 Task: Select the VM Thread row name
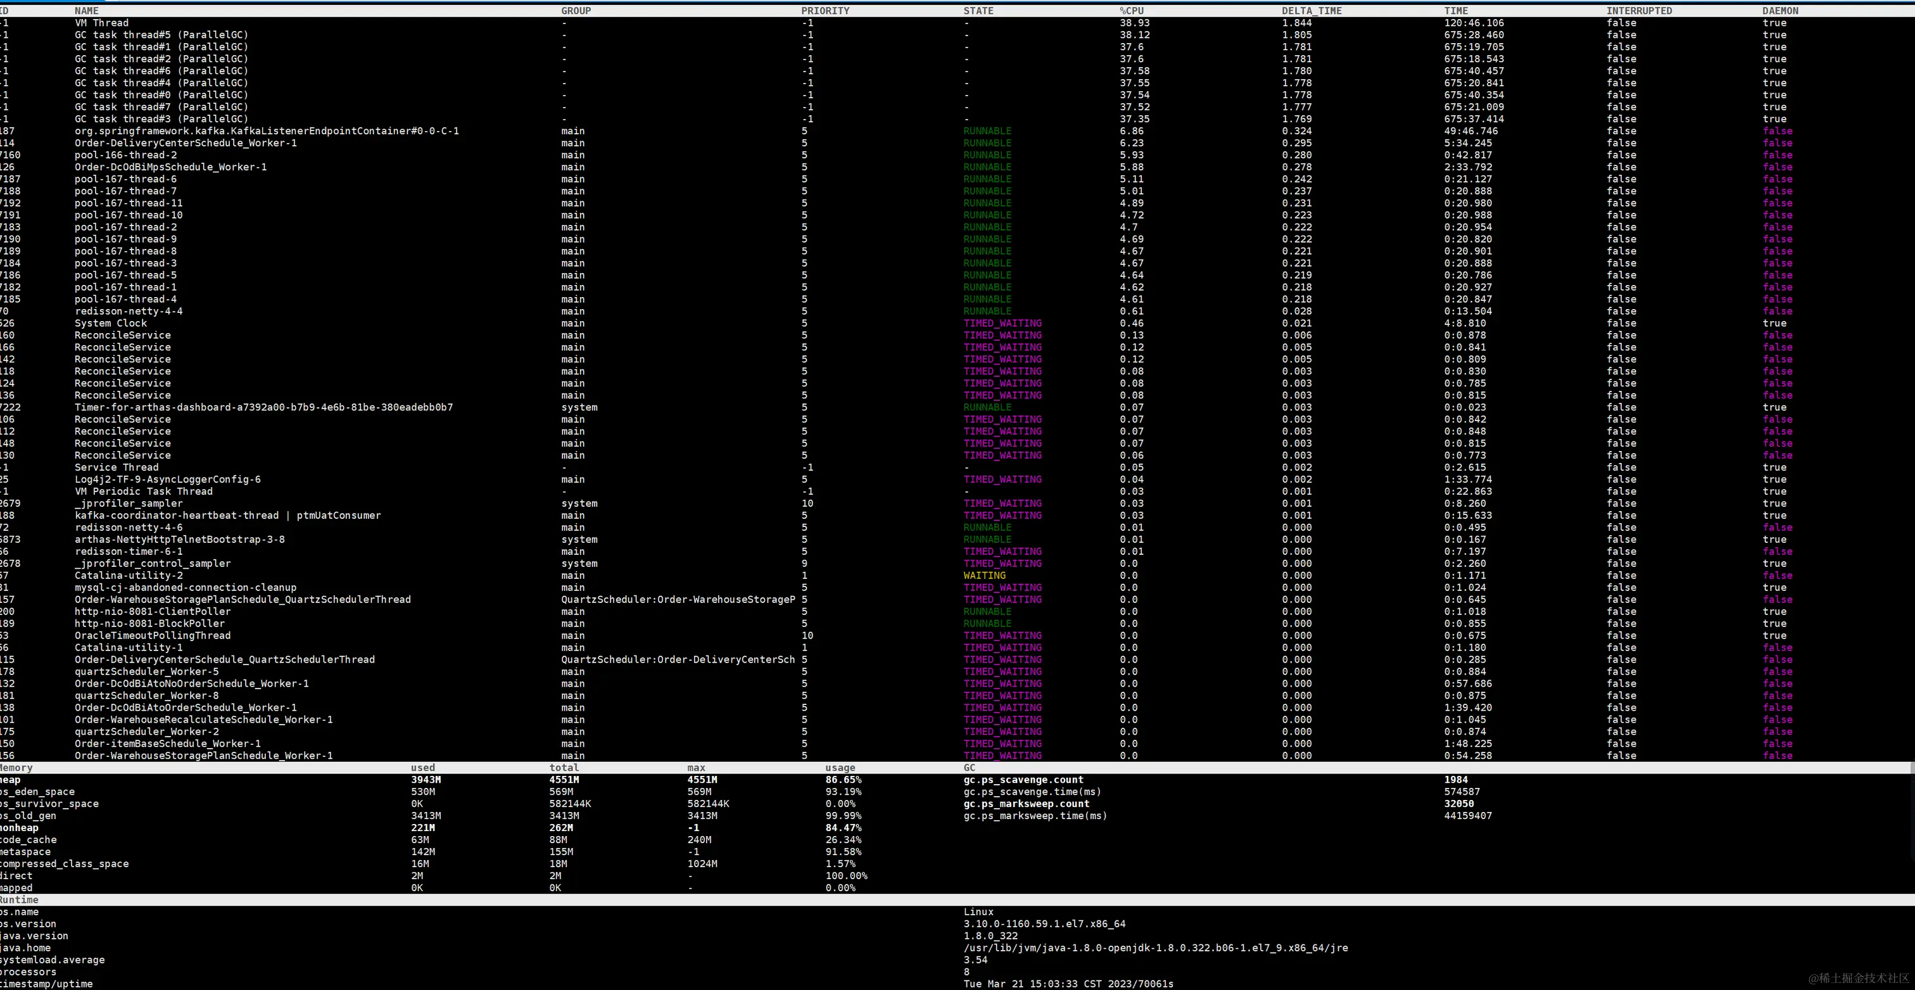(x=101, y=23)
